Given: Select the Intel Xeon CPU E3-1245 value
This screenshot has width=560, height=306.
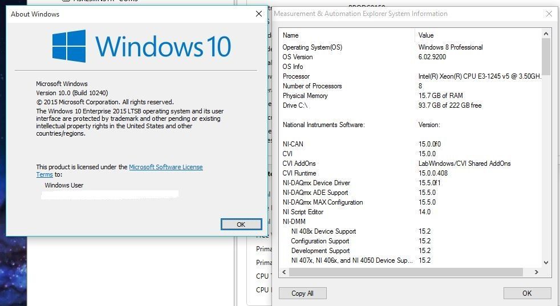Looking at the screenshot, I should pos(480,76).
